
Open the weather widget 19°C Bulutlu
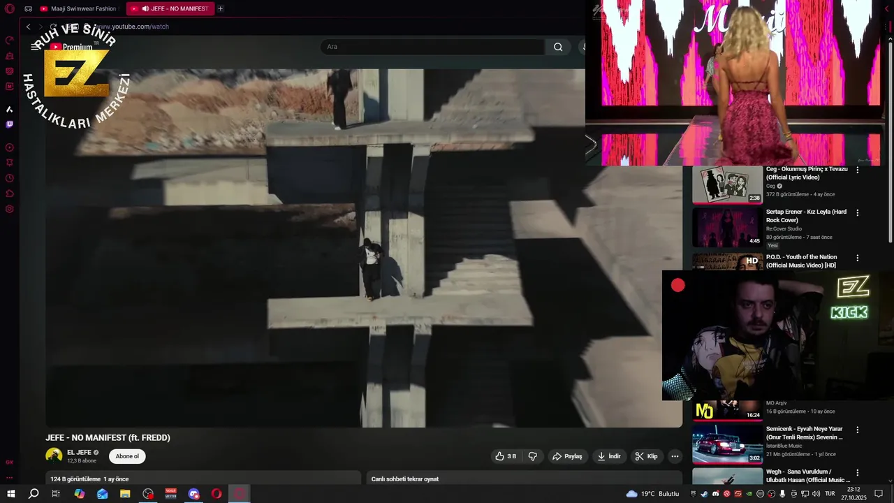pos(652,494)
